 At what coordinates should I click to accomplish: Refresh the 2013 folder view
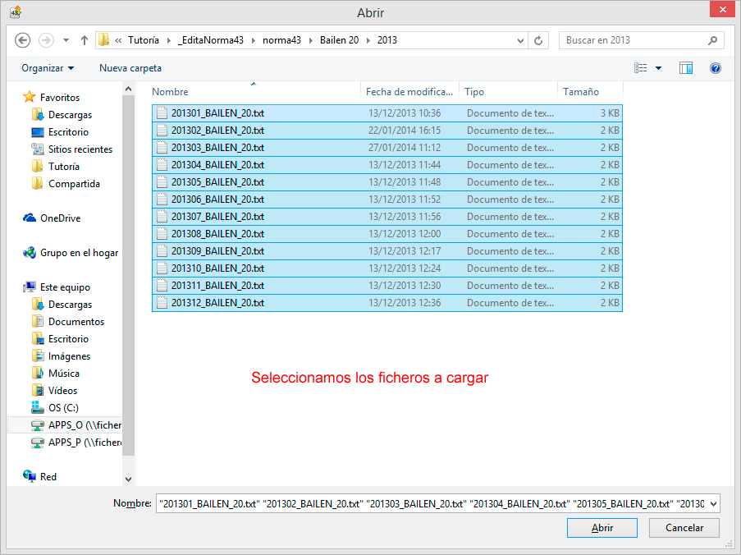[x=538, y=40]
